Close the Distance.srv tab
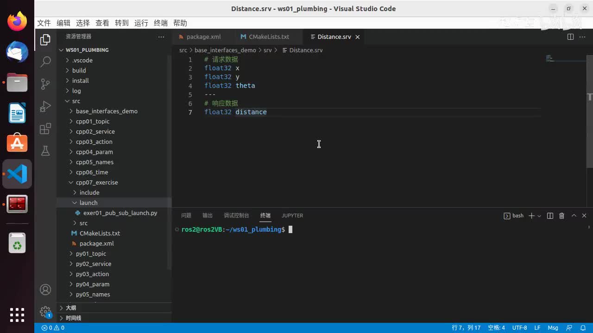 358,37
